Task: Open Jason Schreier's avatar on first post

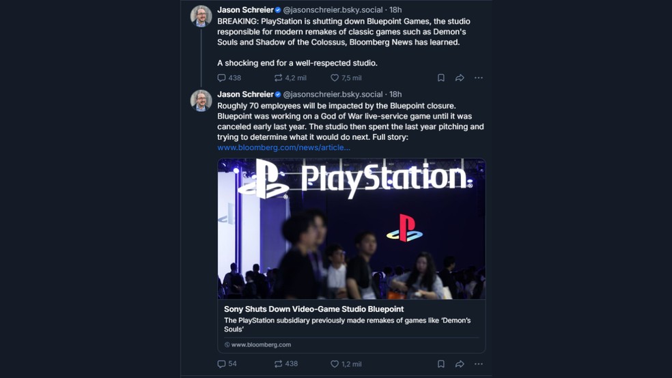Action: 201,16
